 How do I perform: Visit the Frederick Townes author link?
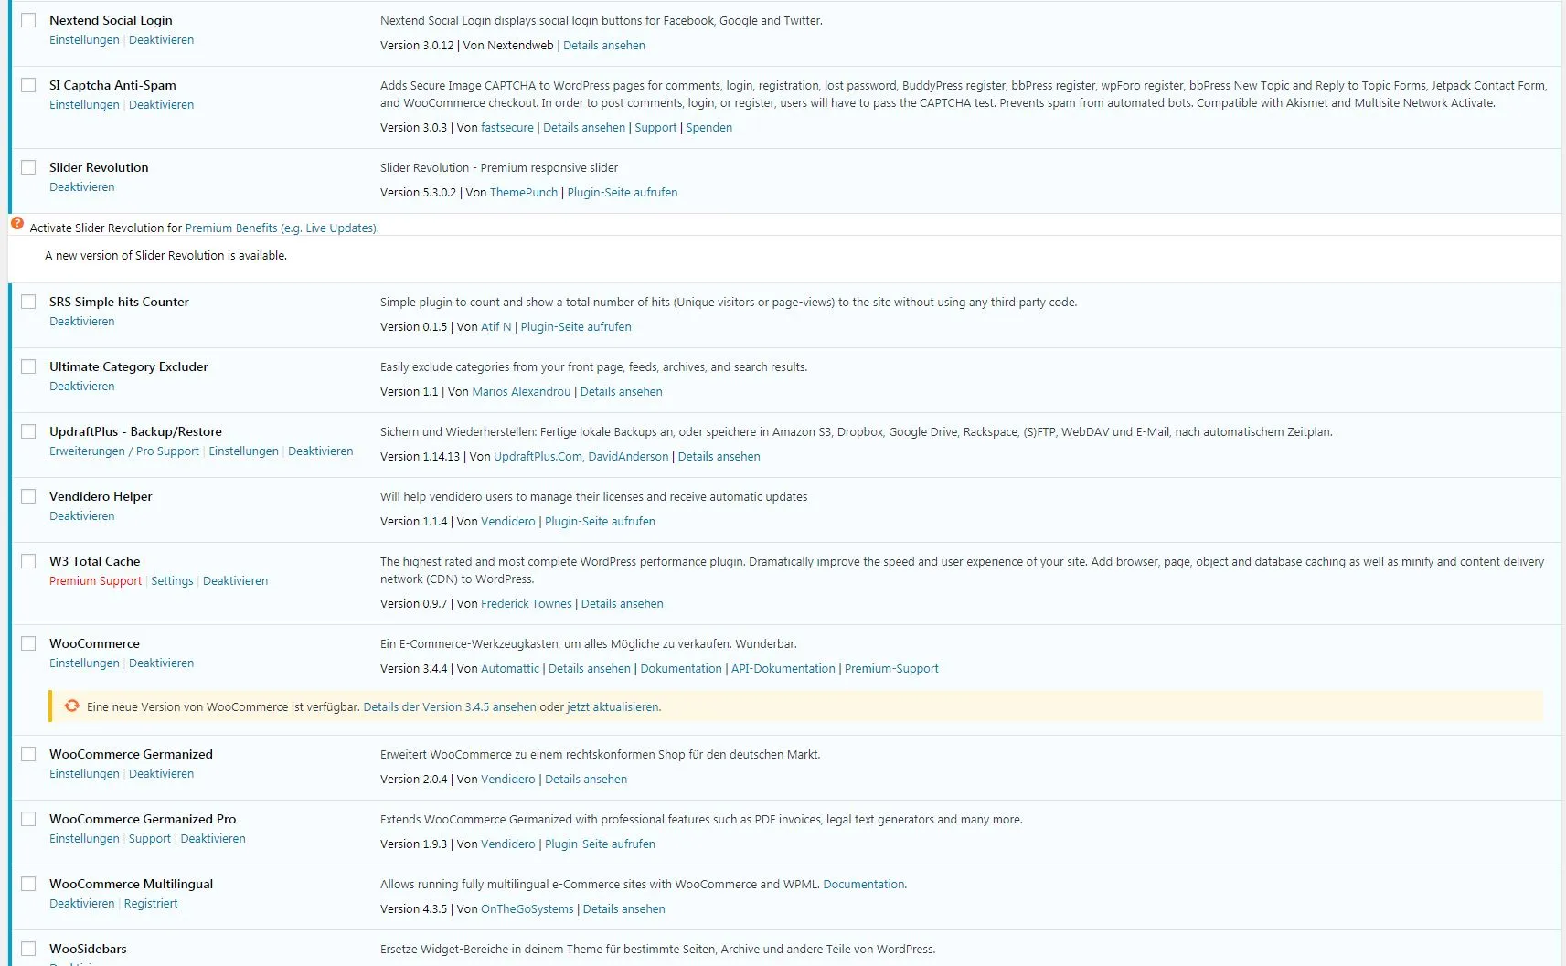tap(527, 604)
